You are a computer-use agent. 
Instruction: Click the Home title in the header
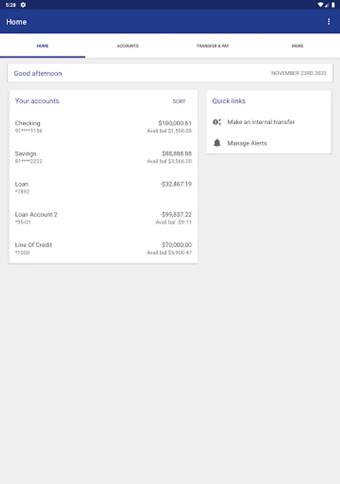17,22
